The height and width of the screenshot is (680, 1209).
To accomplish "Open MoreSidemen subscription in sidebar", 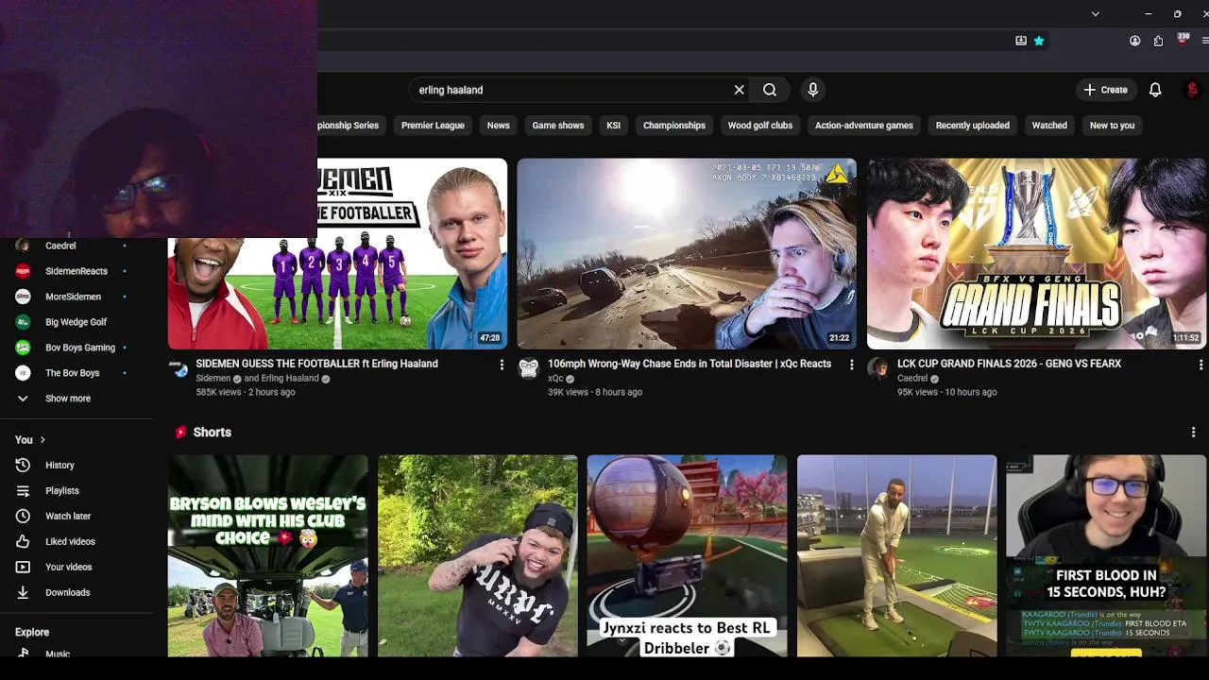I will [x=76, y=297].
